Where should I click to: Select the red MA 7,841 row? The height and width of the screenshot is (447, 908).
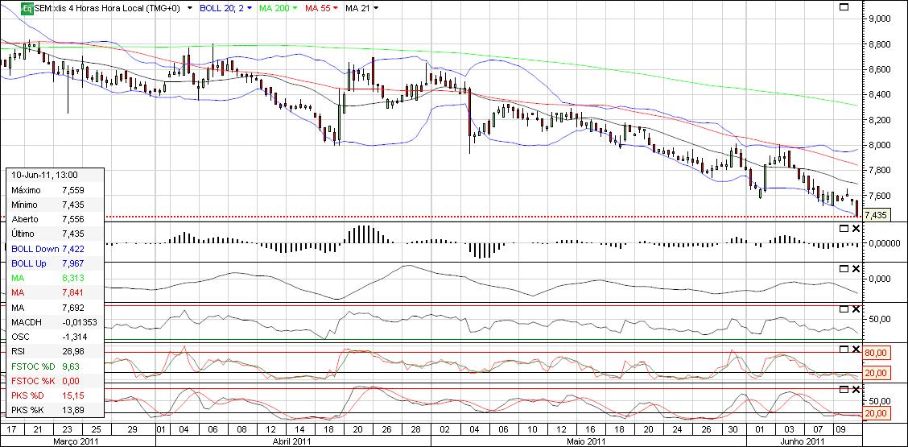(55, 293)
